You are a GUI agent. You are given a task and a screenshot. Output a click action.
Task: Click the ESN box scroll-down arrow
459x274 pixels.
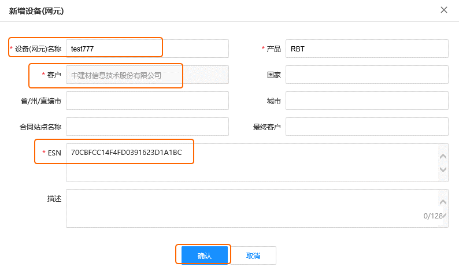(443, 169)
